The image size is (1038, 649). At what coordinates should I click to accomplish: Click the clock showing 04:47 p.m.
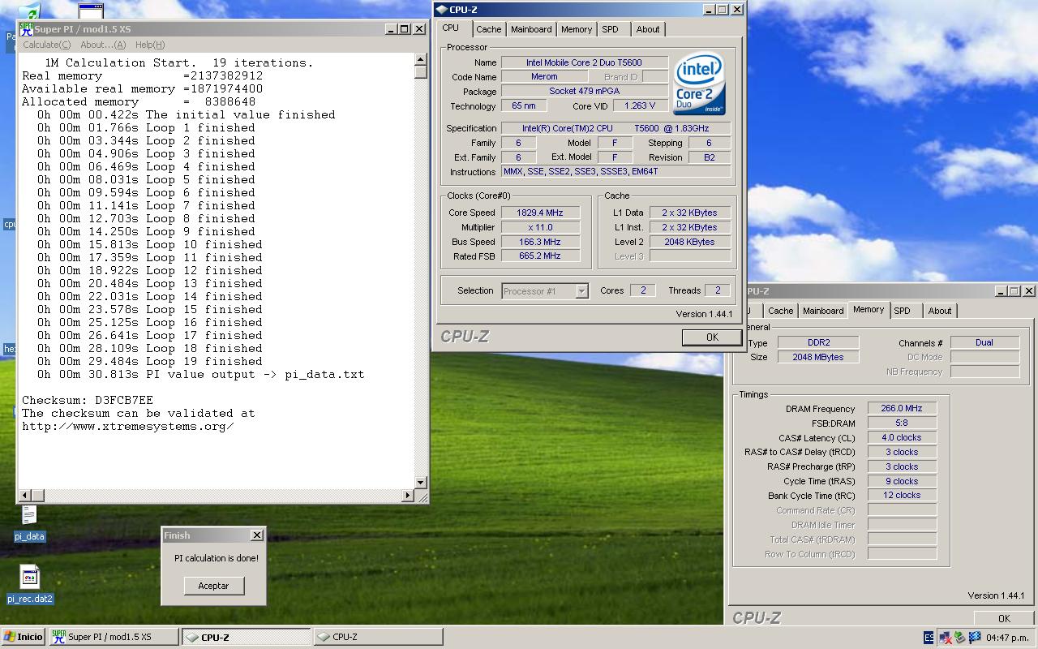pos(1009,638)
